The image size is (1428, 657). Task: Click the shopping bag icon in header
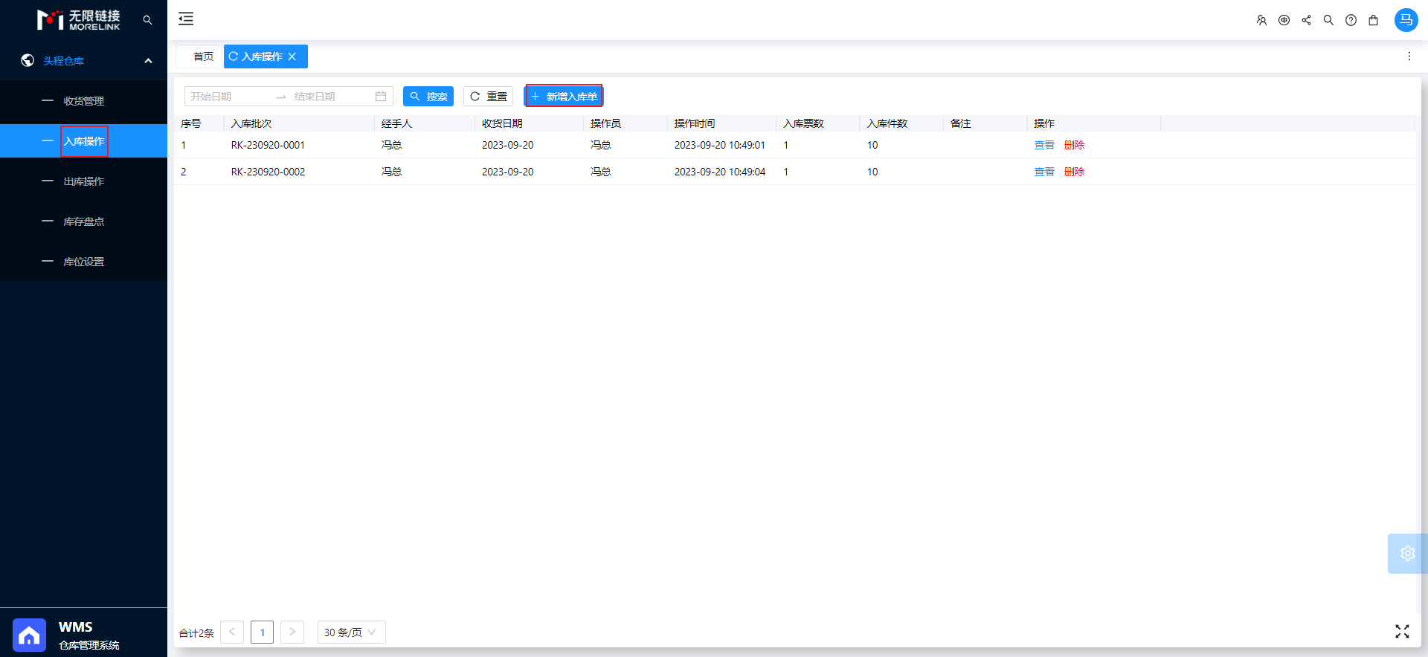[x=1373, y=20]
